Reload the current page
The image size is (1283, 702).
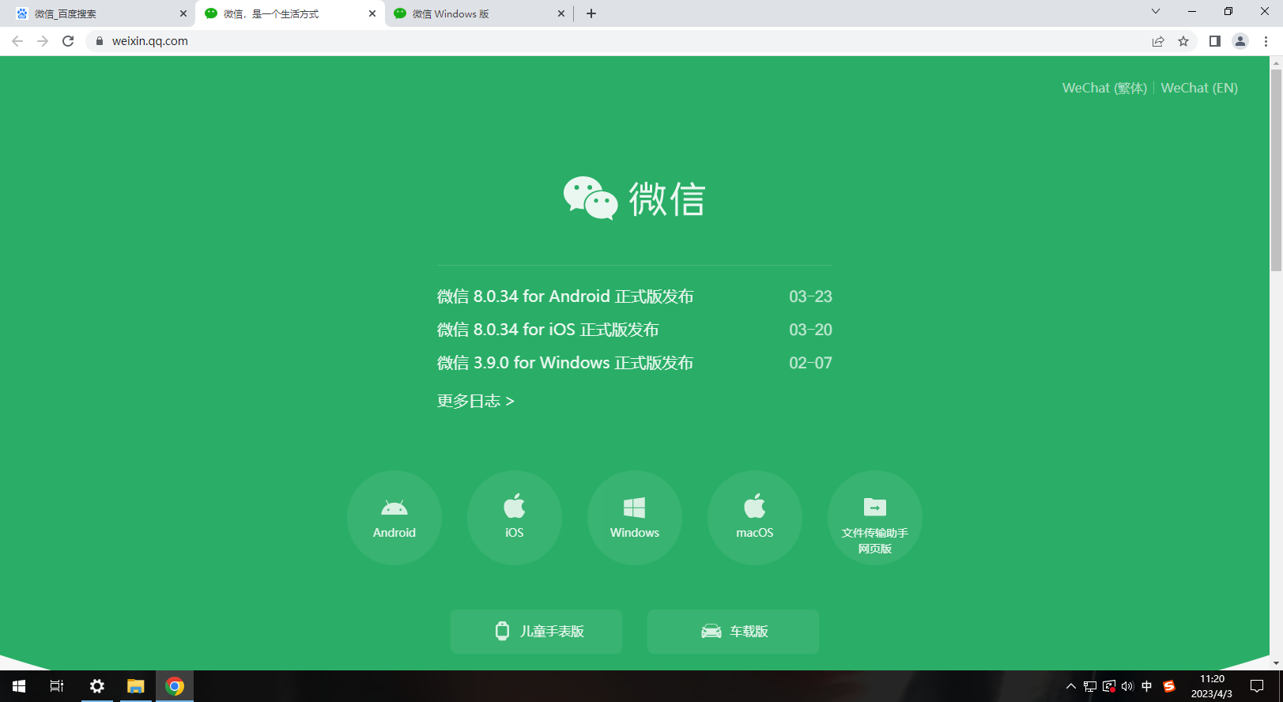coord(68,41)
